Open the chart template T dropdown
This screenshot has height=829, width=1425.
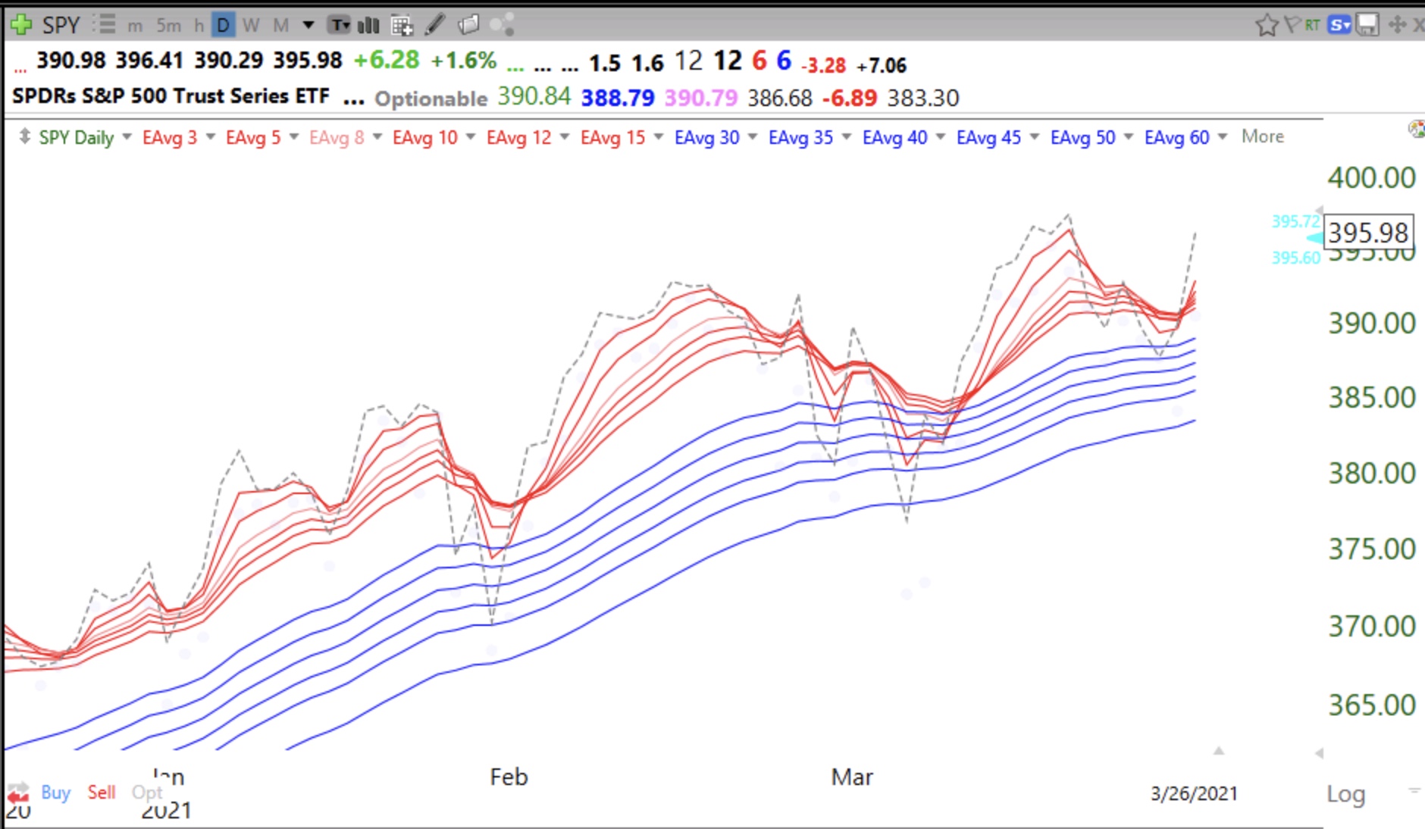(339, 26)
